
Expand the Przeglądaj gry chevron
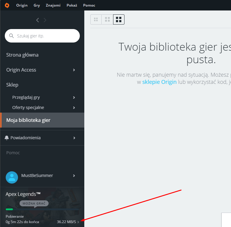[74, 97]
